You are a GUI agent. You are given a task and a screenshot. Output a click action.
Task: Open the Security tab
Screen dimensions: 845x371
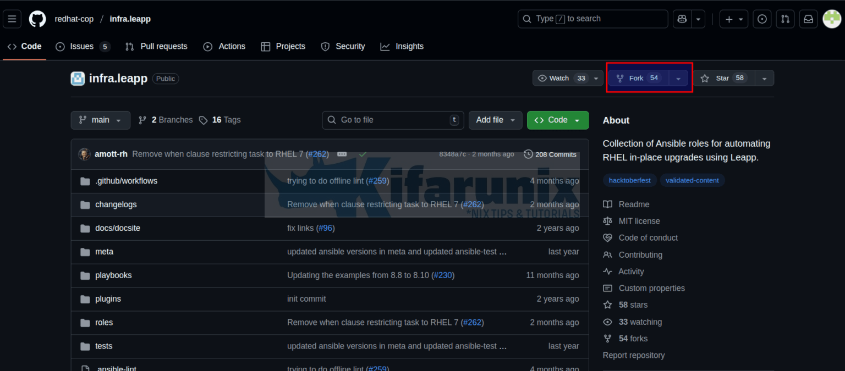(343, 46)
